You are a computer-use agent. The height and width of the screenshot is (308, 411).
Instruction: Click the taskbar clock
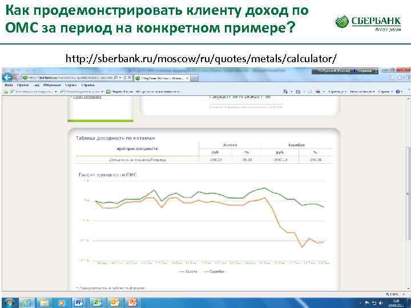(396, 303)
